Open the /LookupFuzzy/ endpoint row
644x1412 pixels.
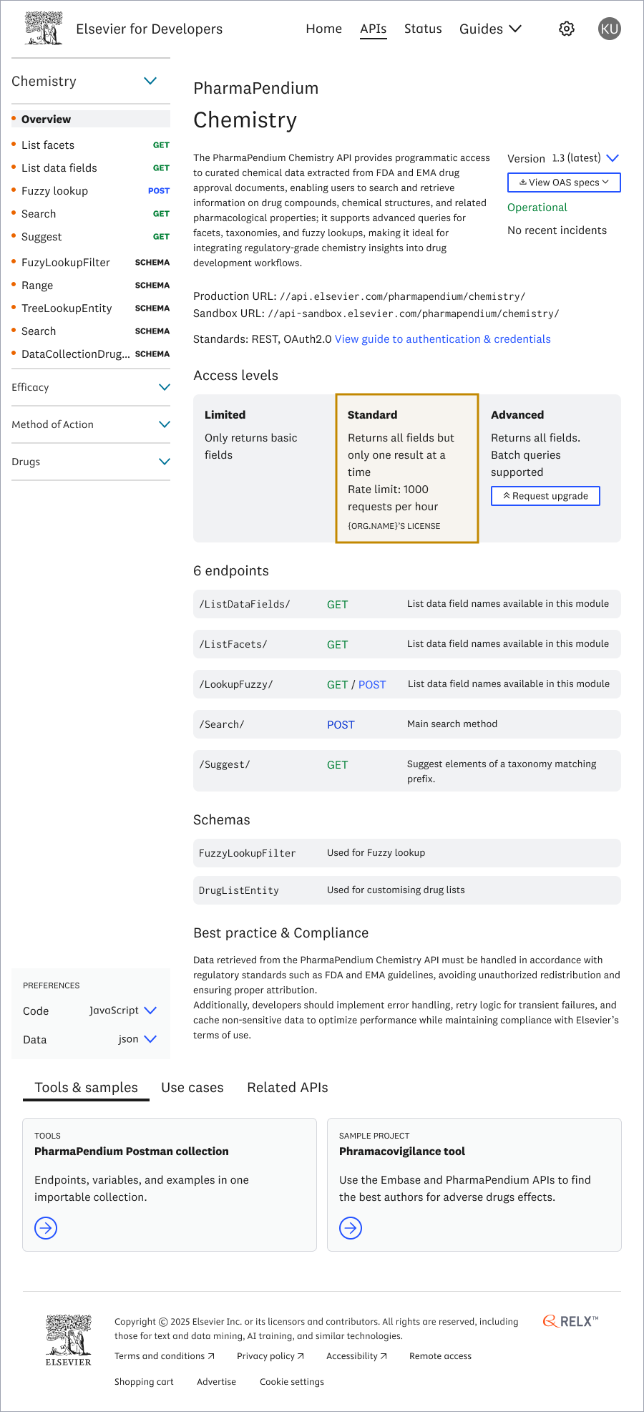click(407, 684)
